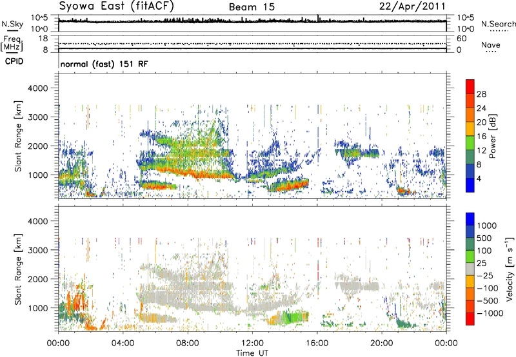Click the 'normal (fast) 151 RF' text
The image size is (516, 357).
point(104,64)
